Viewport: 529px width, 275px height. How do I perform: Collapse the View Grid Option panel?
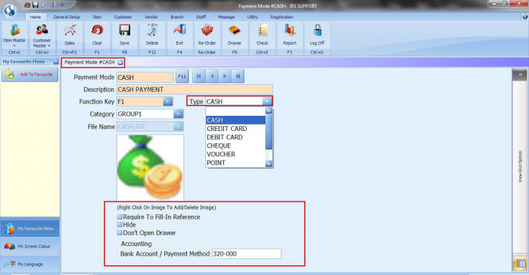pos(520,74)
